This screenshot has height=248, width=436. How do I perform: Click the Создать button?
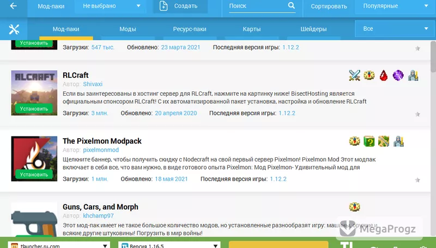point(180,6)
